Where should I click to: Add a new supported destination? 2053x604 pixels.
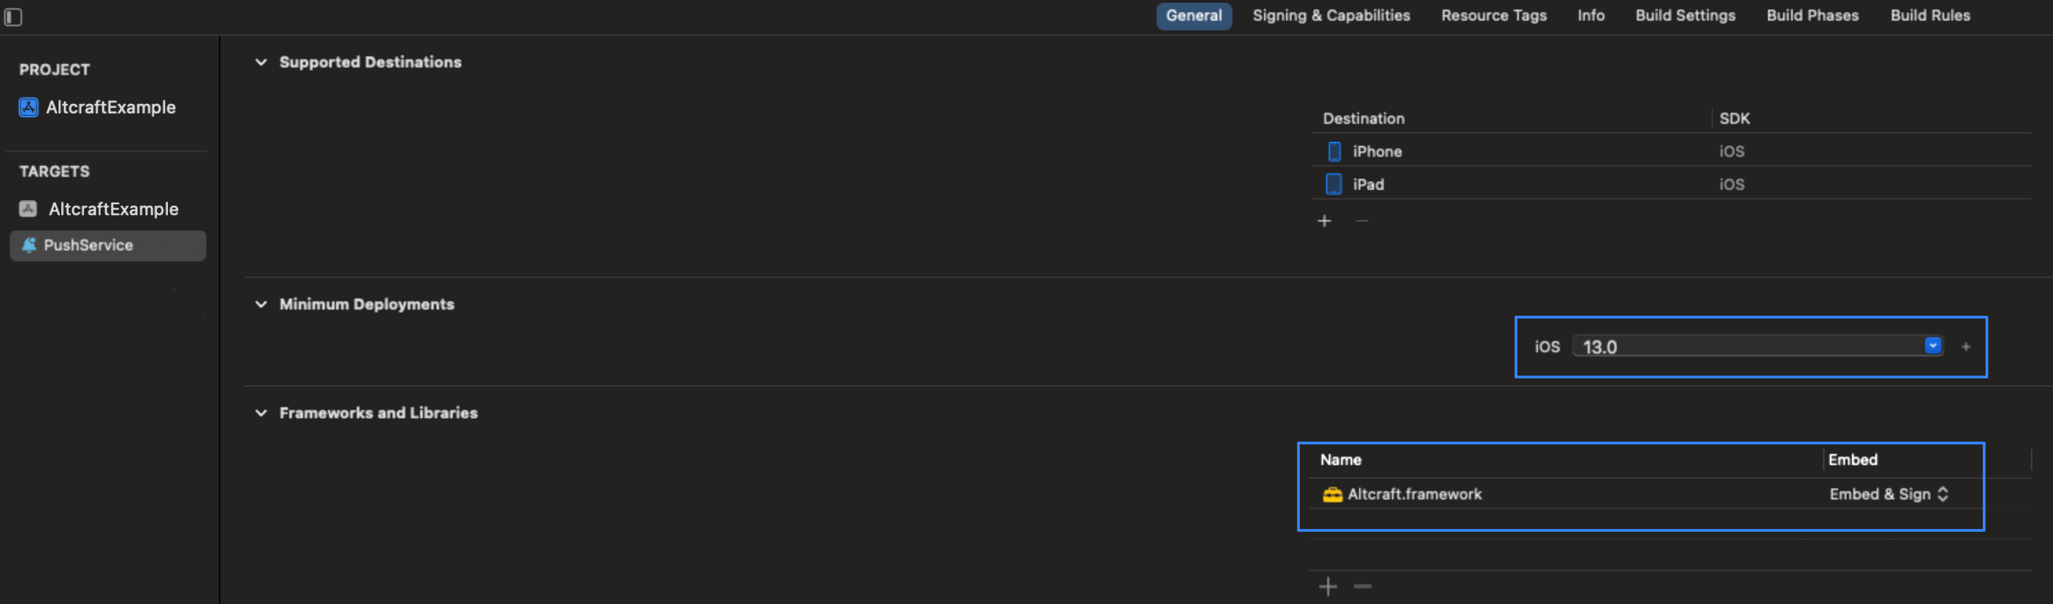tap(1325, 221)
